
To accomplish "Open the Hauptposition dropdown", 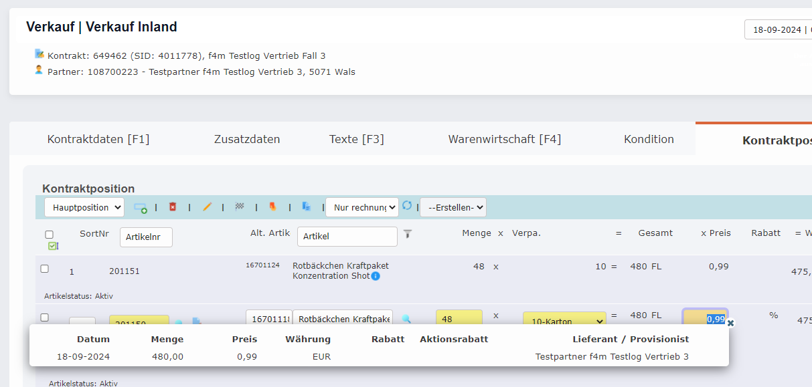I will (84, 207).
